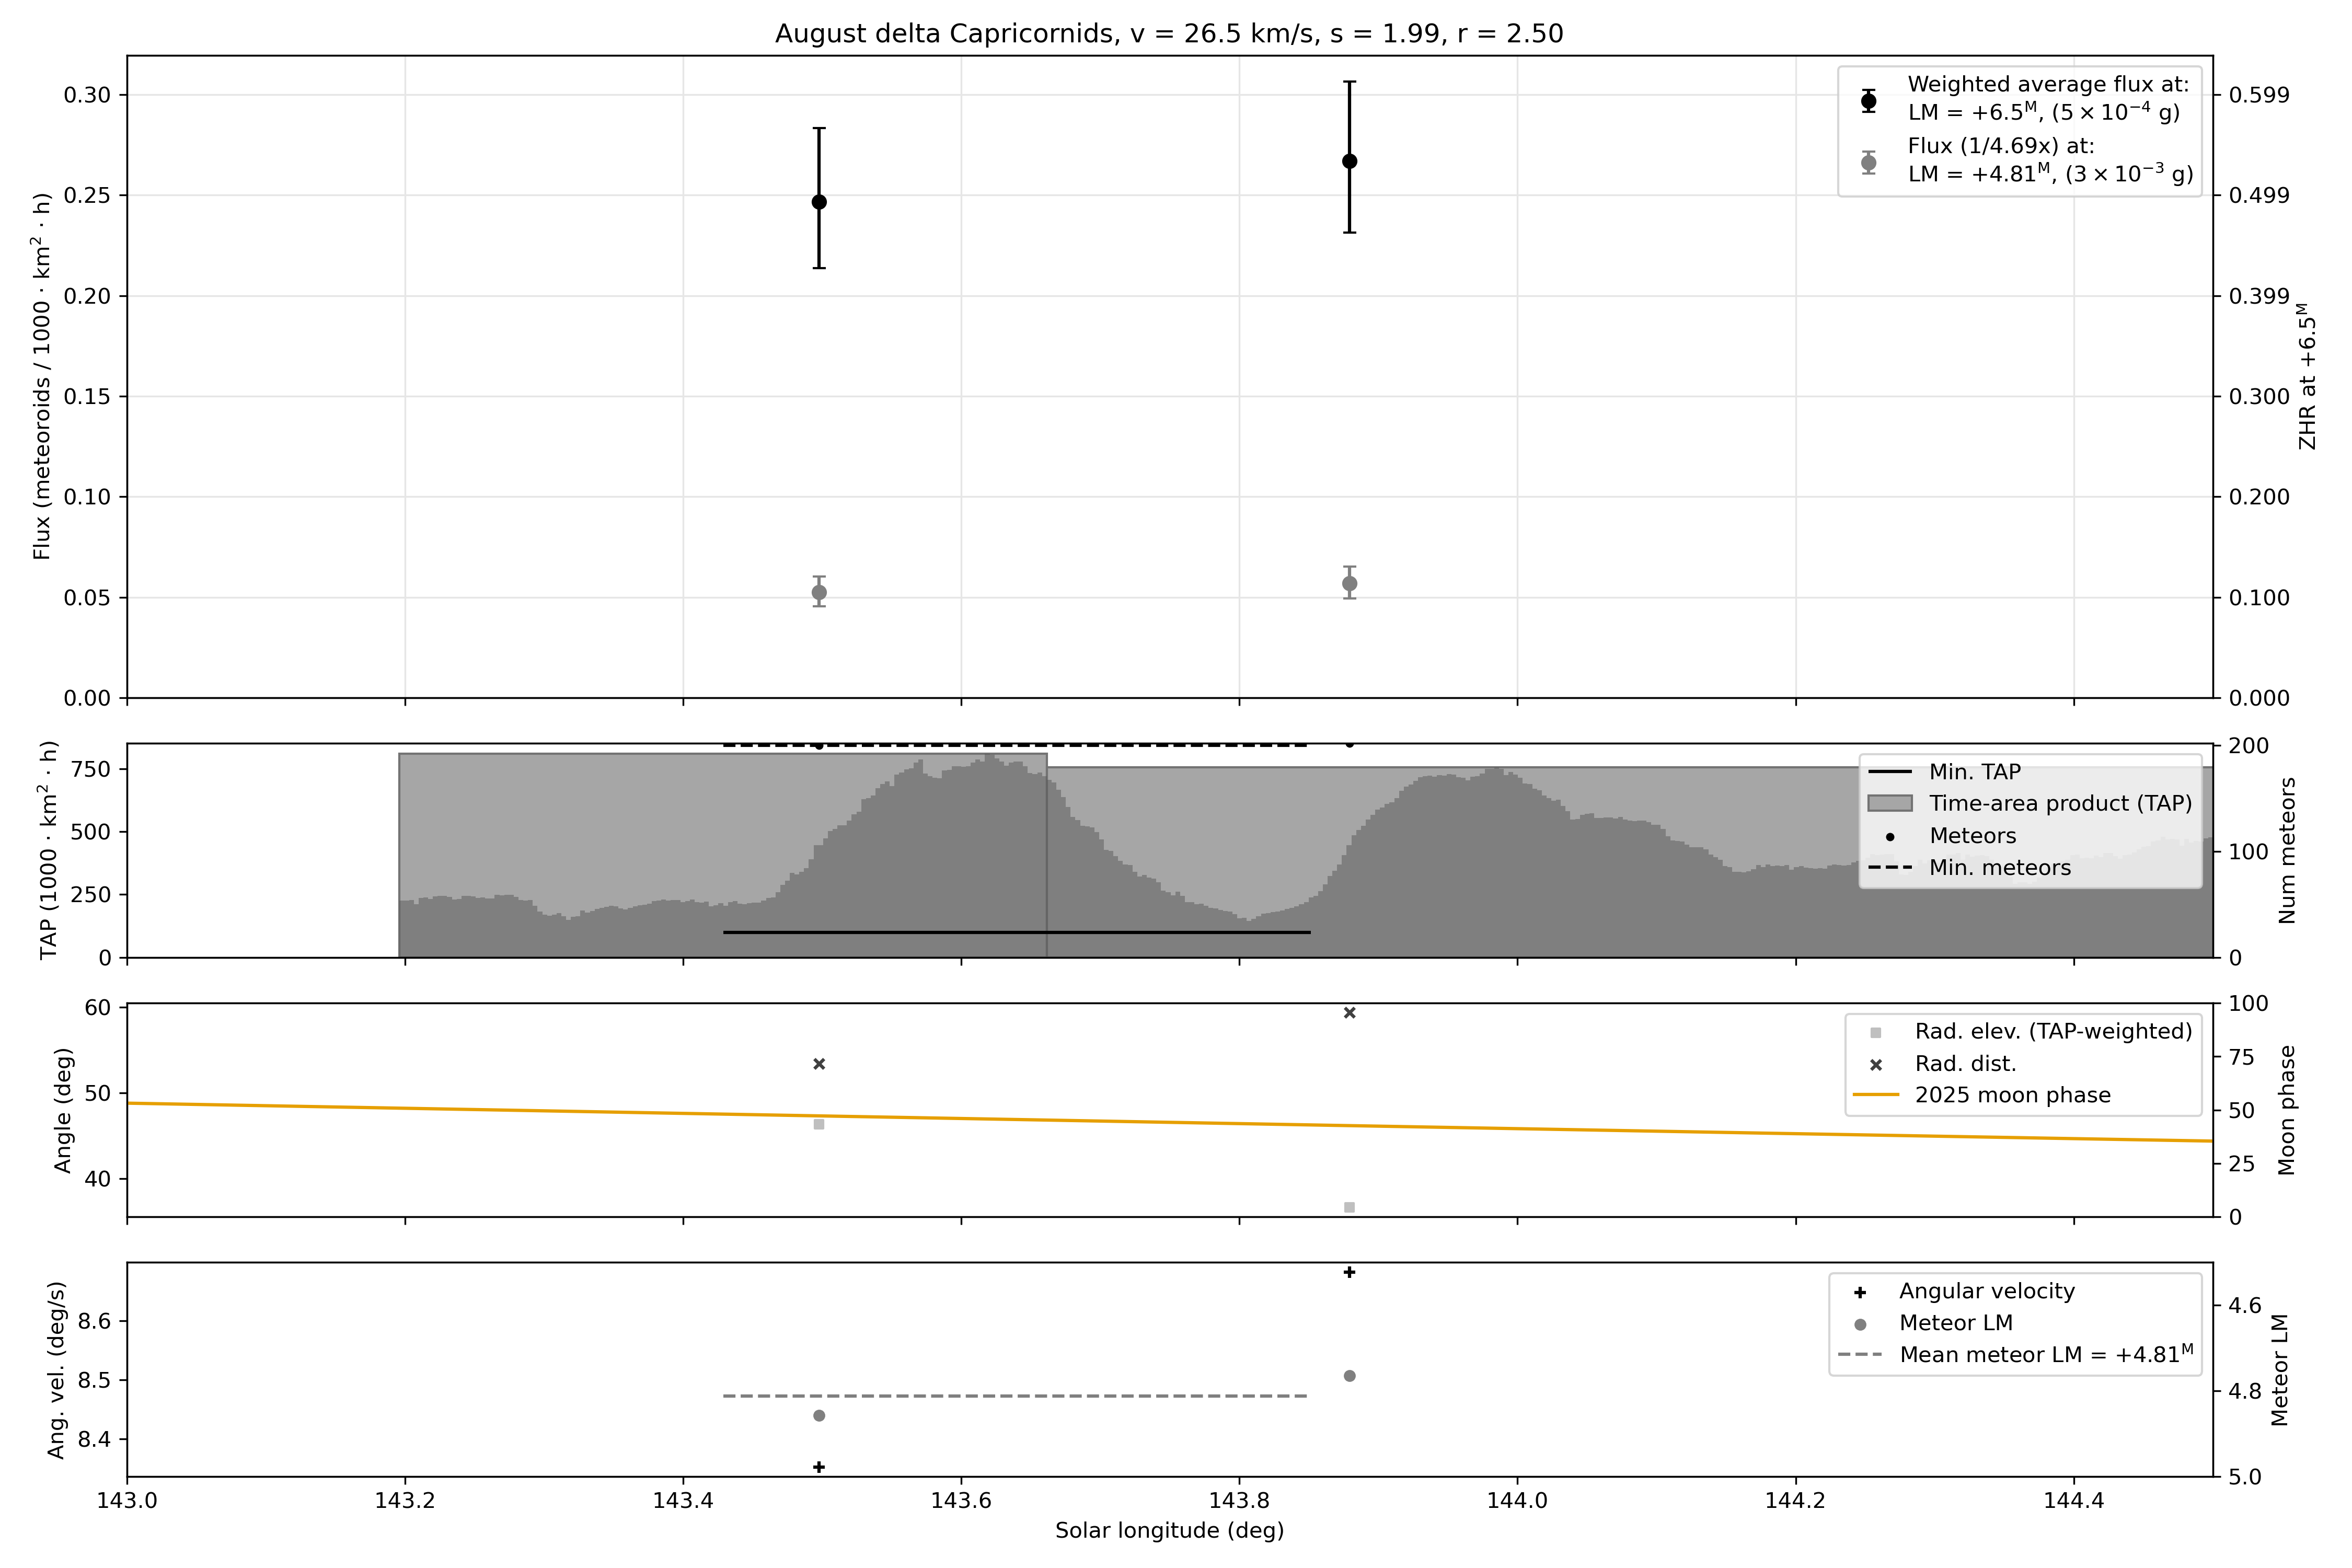2352x1568 pixels.
Task: Click the 'Flux (meteoroids / 1000 · km² · h)' axis label
Action: point(42,376)
